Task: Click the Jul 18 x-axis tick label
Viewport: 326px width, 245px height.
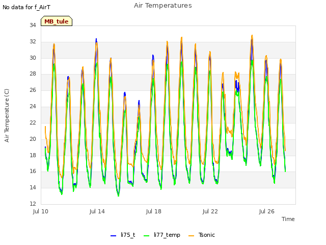Action: pyautogui.click(x=154, y=211)
